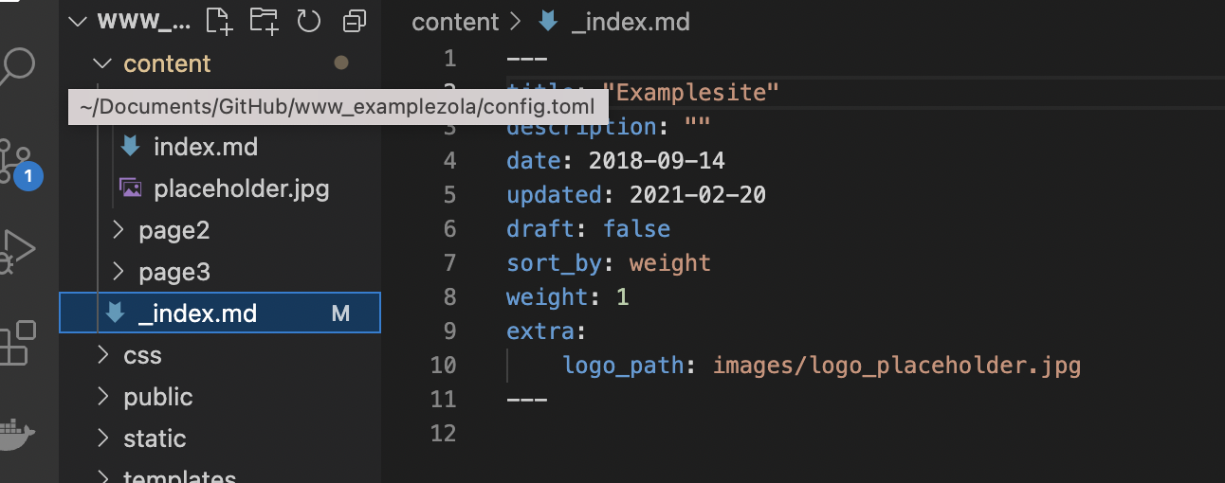Refresh the file explorer
The width and height of the screenshot is (1225, 483).
click(x=309, y=21)
